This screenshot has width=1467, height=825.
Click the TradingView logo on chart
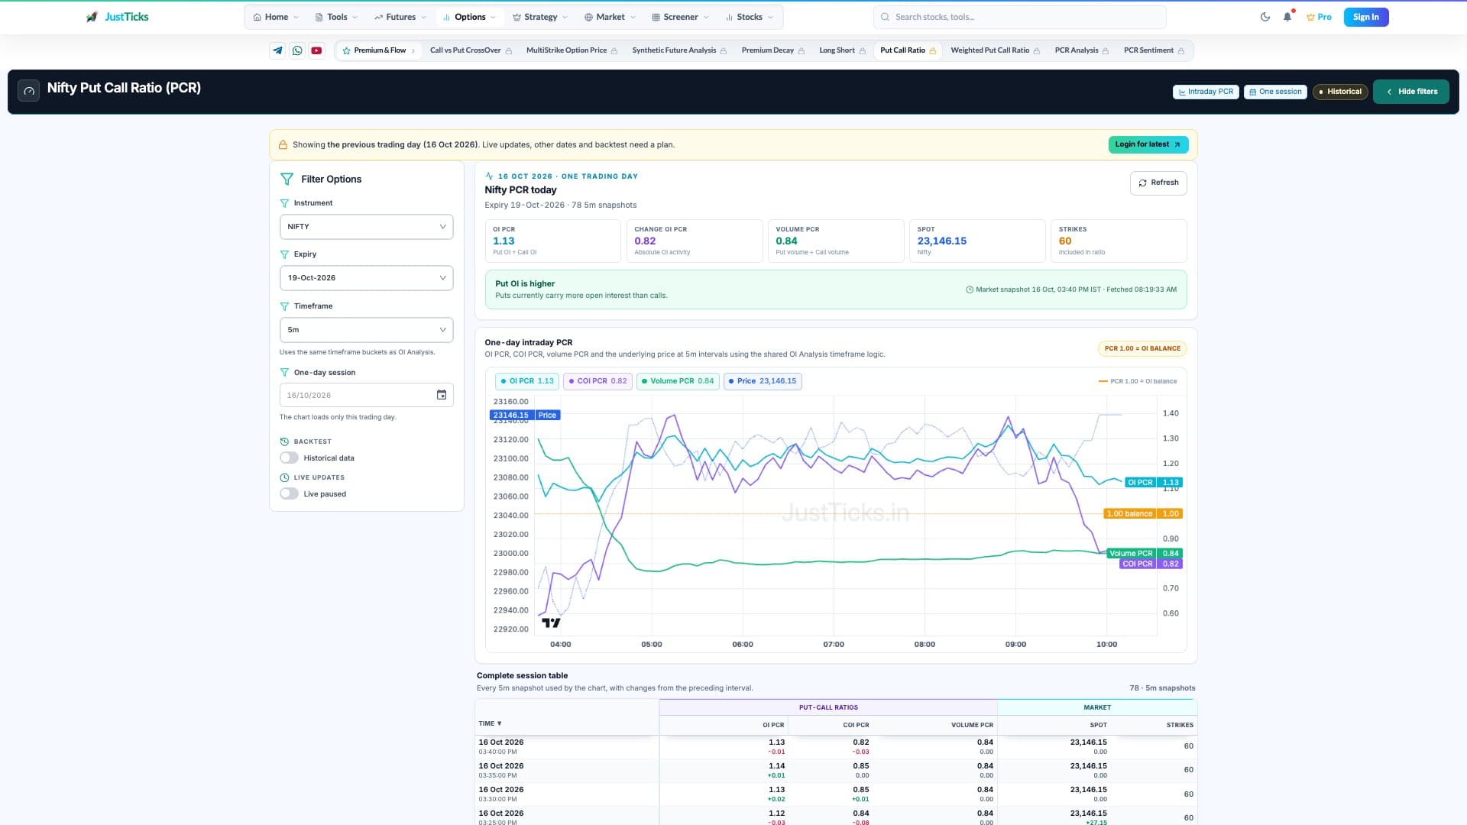(x=551, y=623)
